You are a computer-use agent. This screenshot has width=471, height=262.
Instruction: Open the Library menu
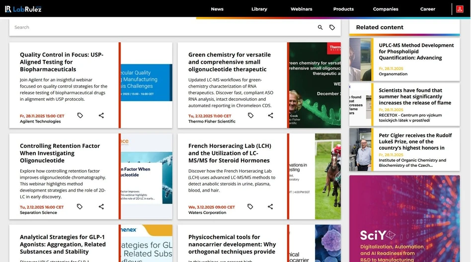(x=259, y=9)
